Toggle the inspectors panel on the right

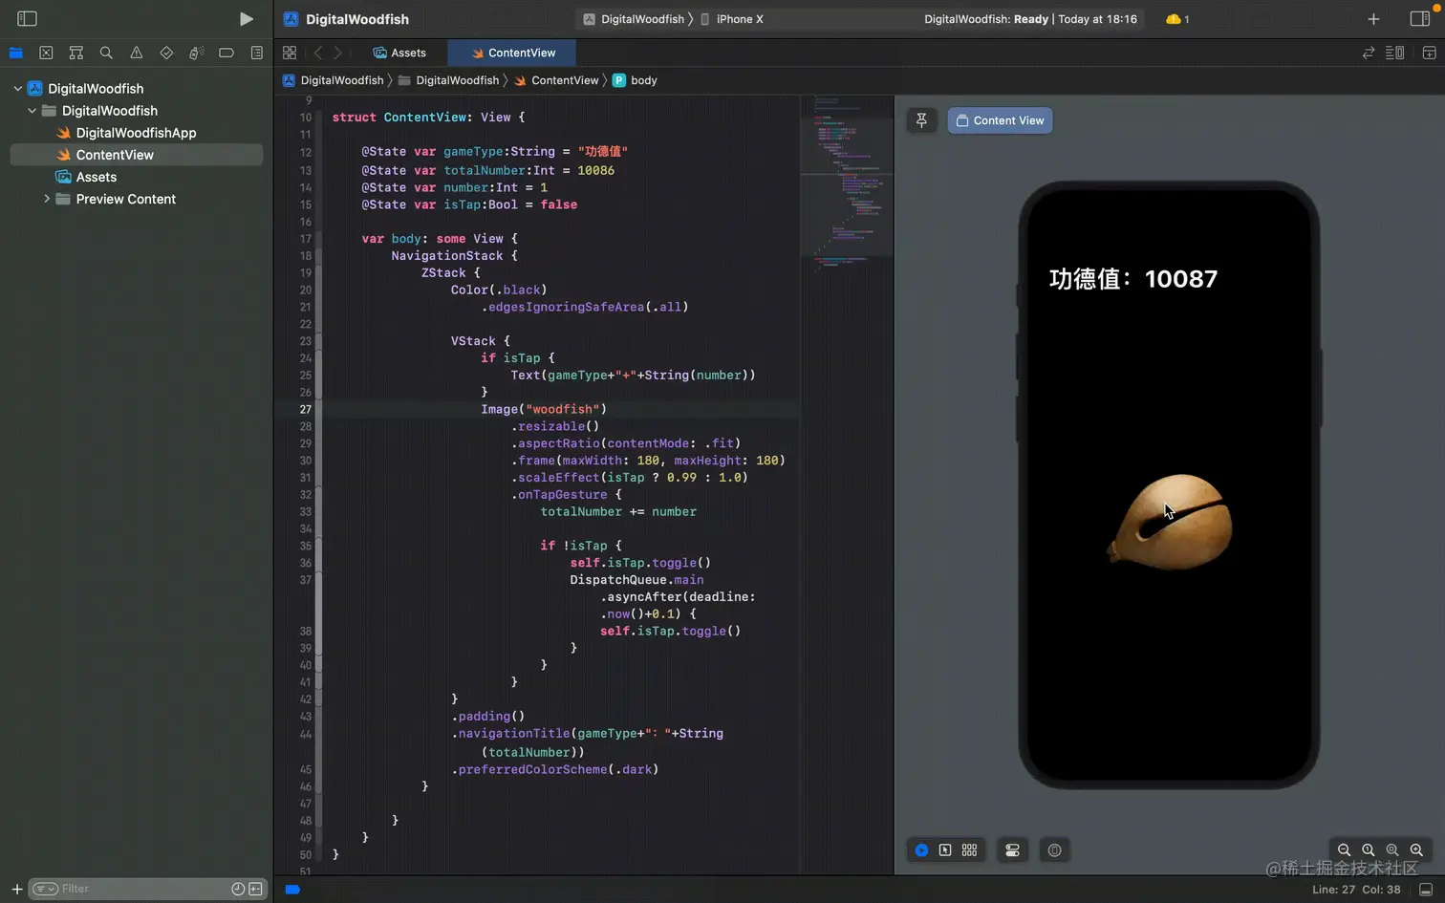pyautogui.click(x=1419, y=19)
